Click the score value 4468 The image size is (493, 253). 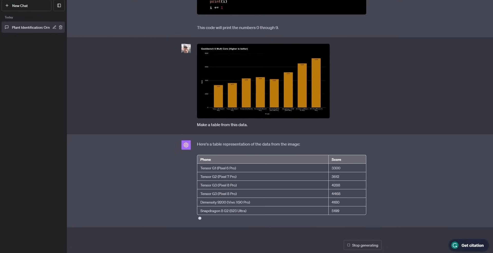click(336, 194)
